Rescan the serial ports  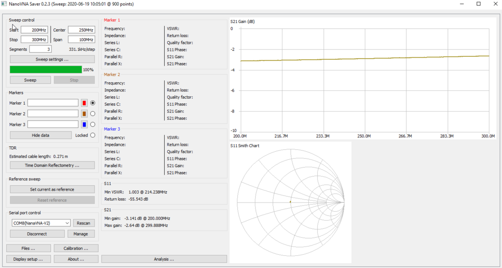83,223
